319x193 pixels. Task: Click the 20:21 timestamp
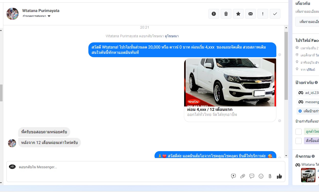tap(145, 27)
